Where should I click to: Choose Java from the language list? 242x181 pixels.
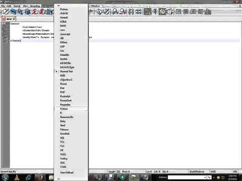(71, 30)
